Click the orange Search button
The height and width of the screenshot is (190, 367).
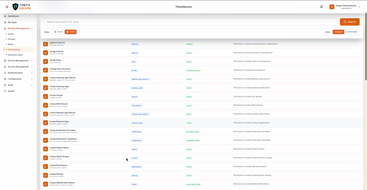pyautogui.click(x=350, y=21)
